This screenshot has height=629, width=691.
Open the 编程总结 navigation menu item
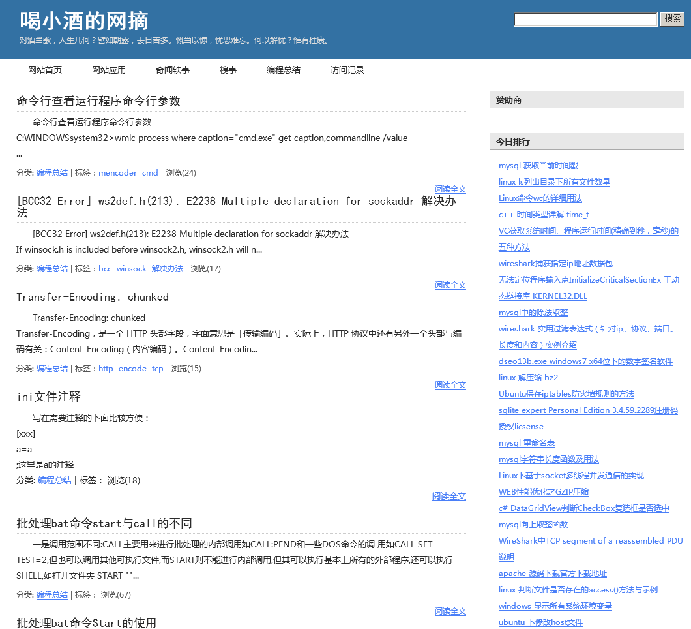tap(284, 70)
